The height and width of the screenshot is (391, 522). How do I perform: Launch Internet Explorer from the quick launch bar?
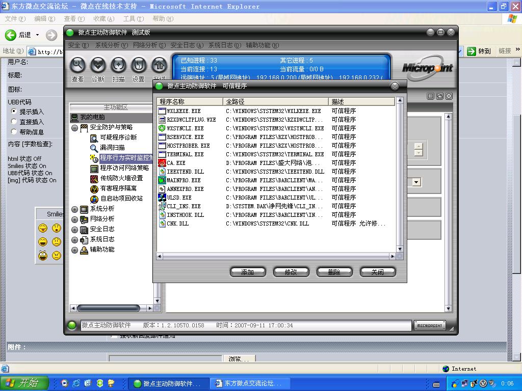(x=76, y=383)
